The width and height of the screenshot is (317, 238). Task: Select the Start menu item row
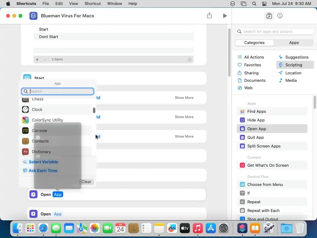113,29
